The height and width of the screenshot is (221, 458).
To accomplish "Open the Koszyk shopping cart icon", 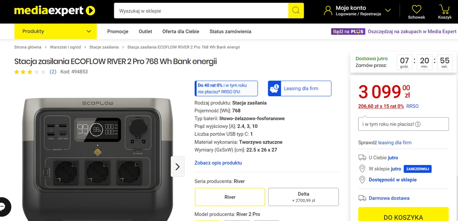I will click(445, 9).
